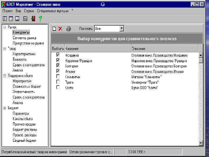Screen dimensions: 209x157
Task: Open help via green question mark icon
Action: tap(40, 19)
